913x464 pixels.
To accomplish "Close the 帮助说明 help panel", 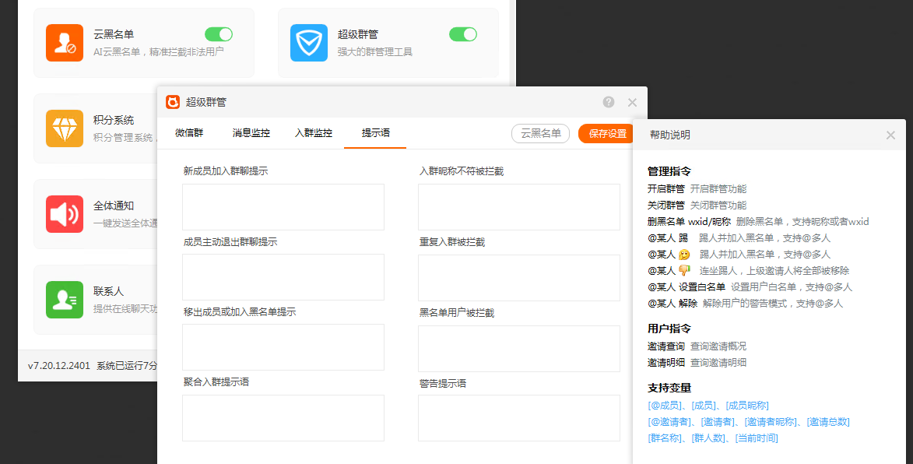I will coord(890,135).
